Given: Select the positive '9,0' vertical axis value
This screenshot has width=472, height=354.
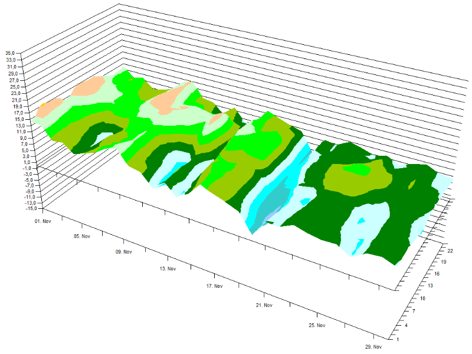Looking at the screenshot, I should (x=23, y=138).
